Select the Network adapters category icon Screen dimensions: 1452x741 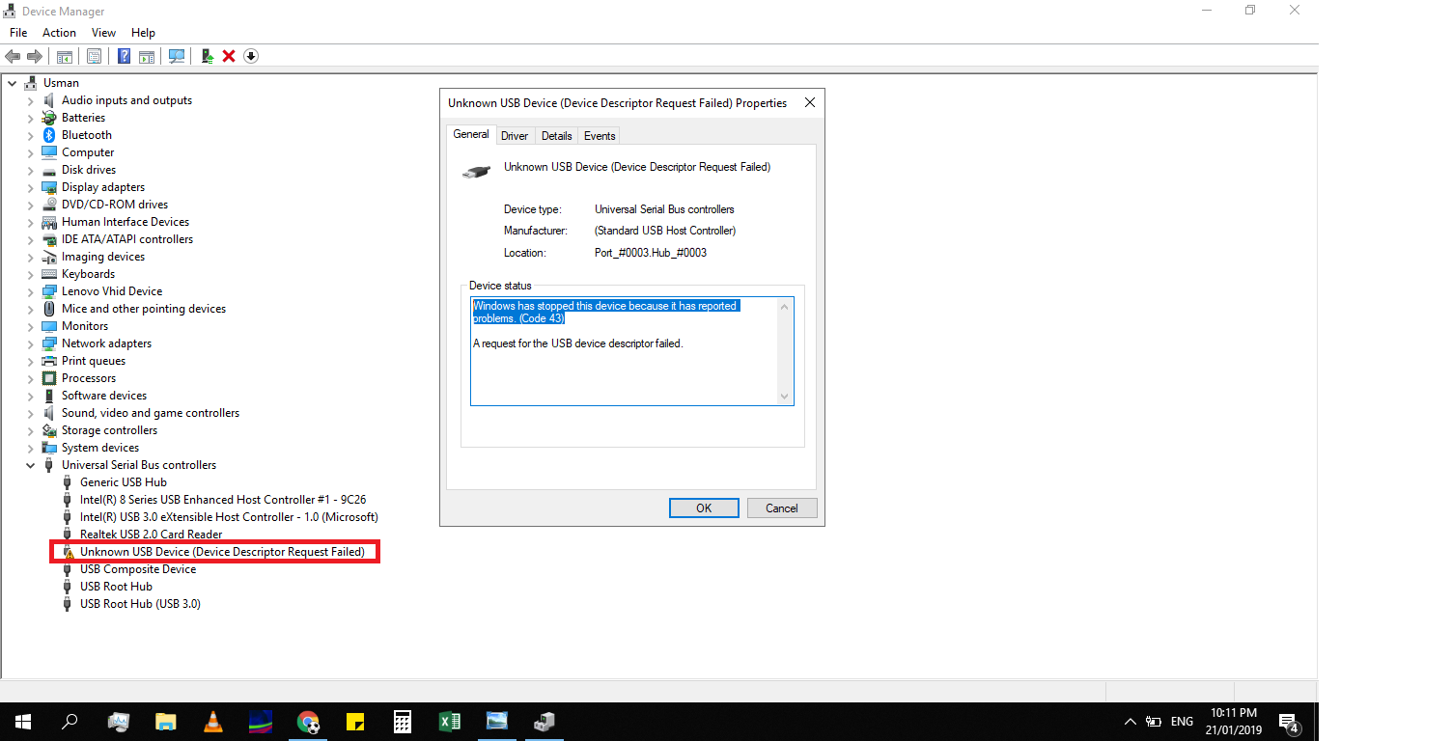tap(49, 343)
